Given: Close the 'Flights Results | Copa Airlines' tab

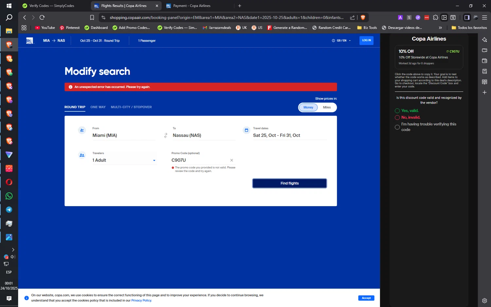Looking at the screenshot, I should pos(157,6).
